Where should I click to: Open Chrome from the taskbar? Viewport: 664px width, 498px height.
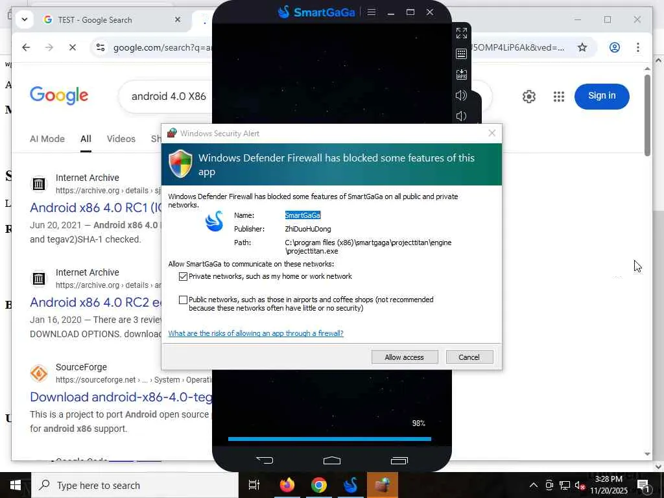pos(319,485)
